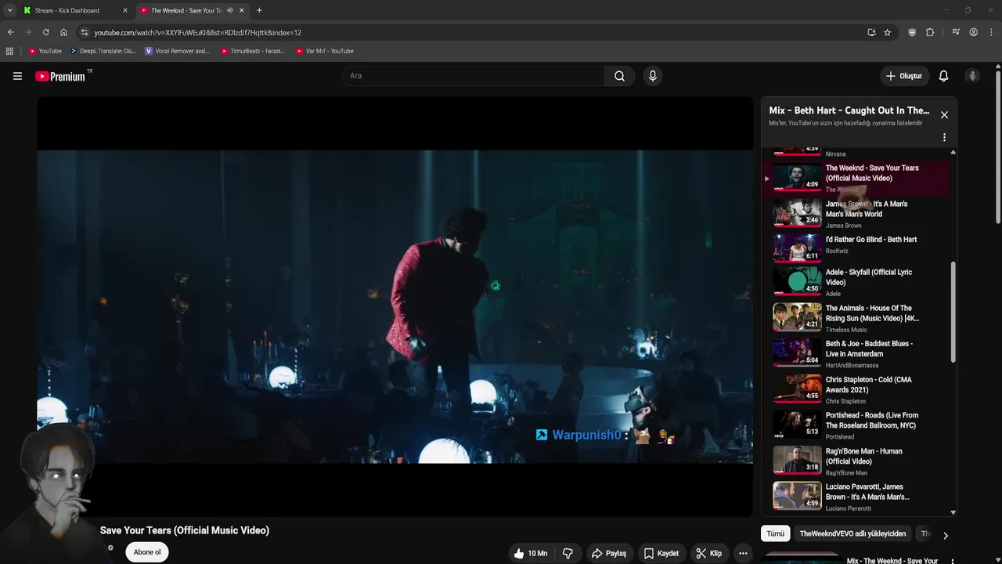Click the Abone ol subscribe button
This screenshot has width=1002, height=564.
[147, 552]
